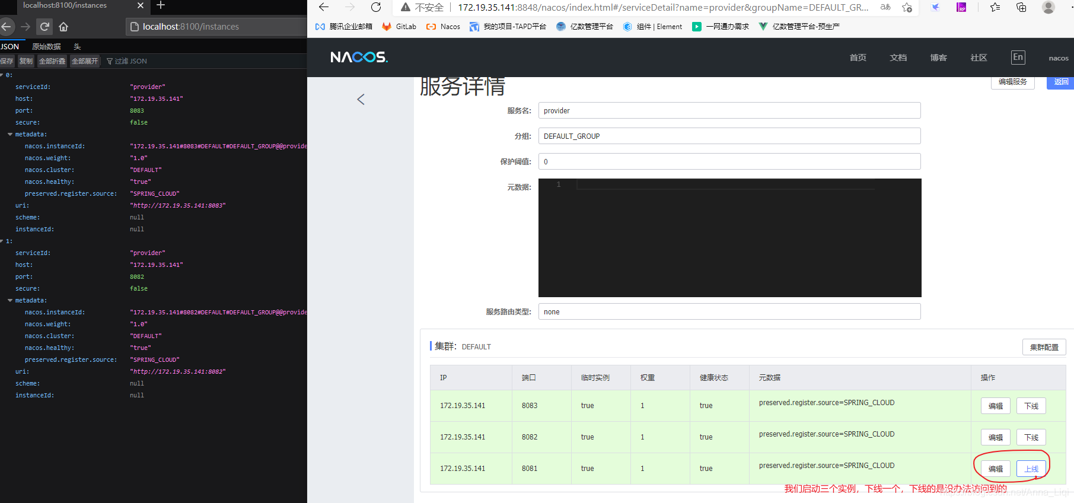Switch to the JSON viewer tab
This screenshot has height=503, width=1074.
(x=10, y=46)
